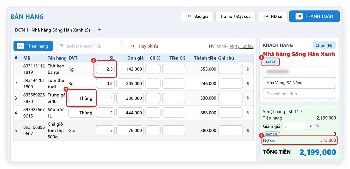Edit the unit price 205,000
The image size is (350, 169).
(x=130, y=84)
